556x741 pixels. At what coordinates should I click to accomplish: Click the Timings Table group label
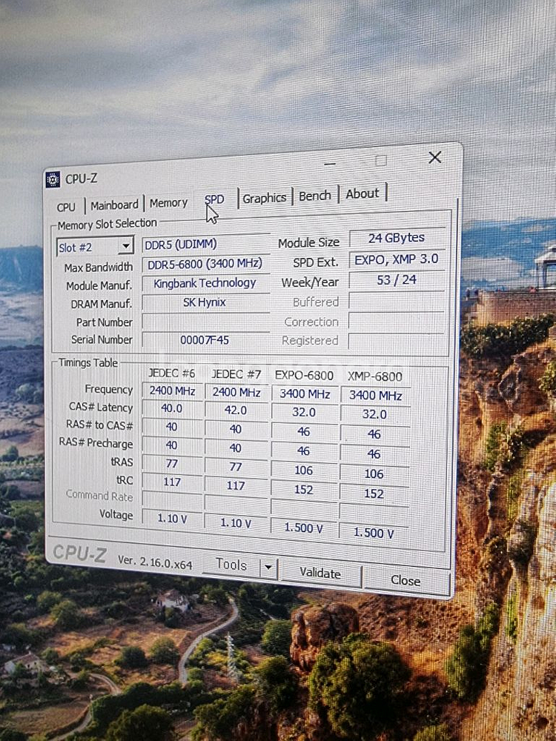[88, 363]
